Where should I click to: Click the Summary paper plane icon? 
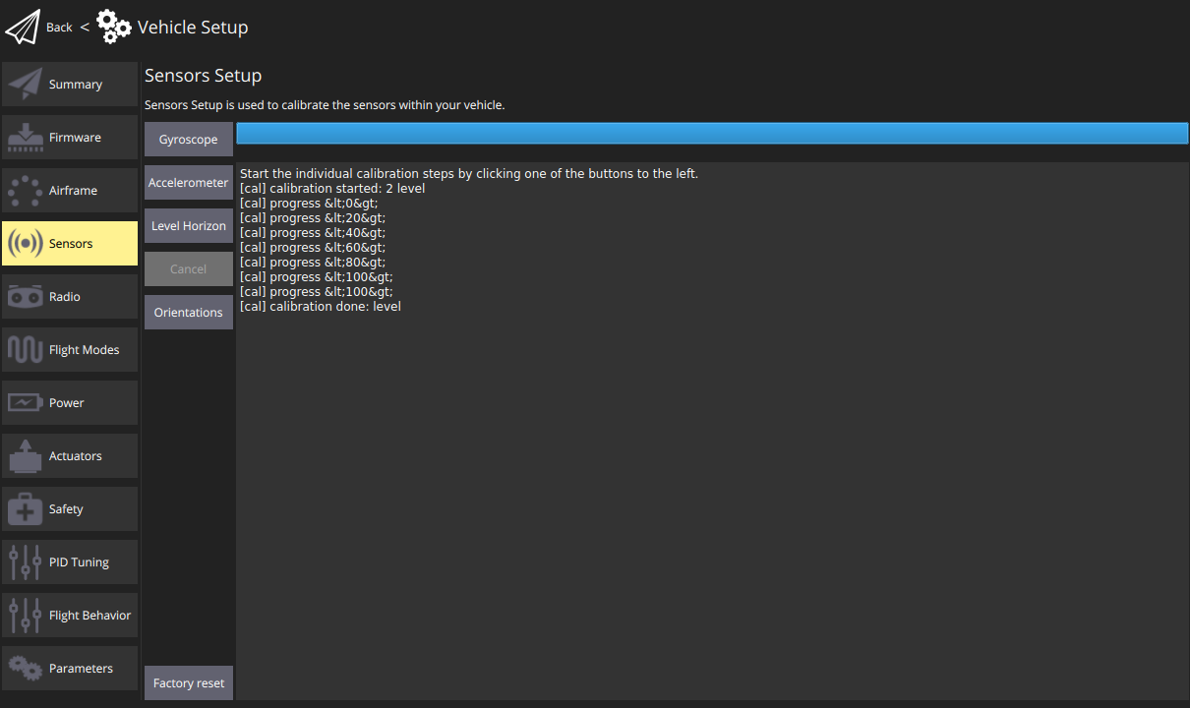click(x=25, y=85)
